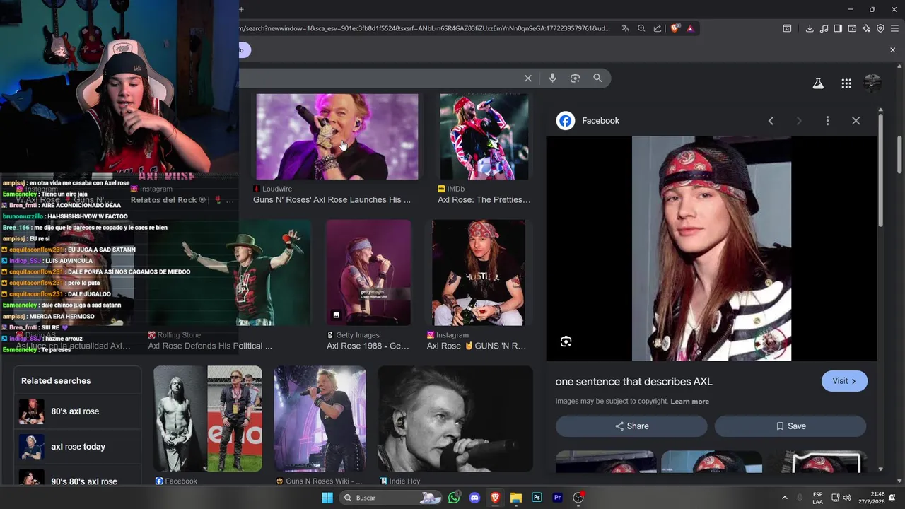Click the Lens search icon on previewed image

tap(566, 341)
